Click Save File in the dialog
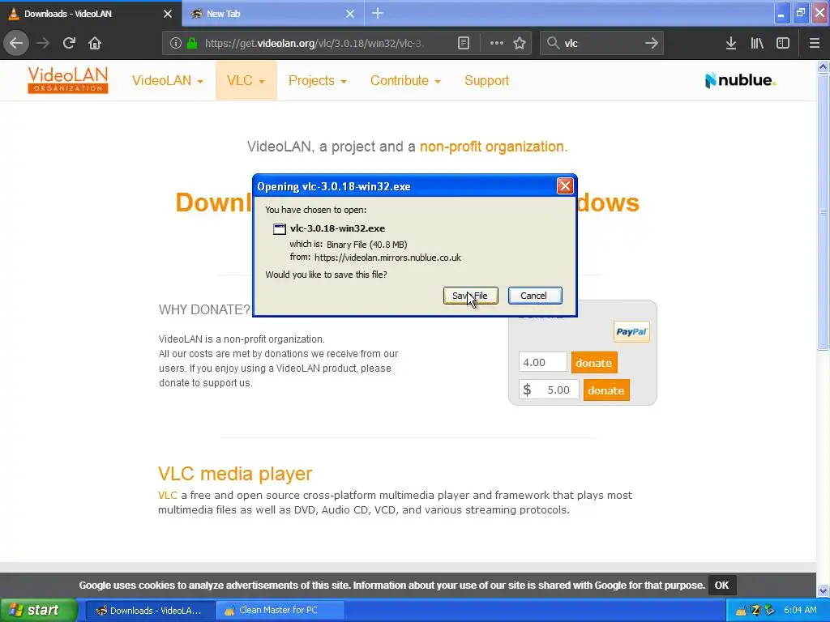Screen dimensions: 830x622 (471, 296)
